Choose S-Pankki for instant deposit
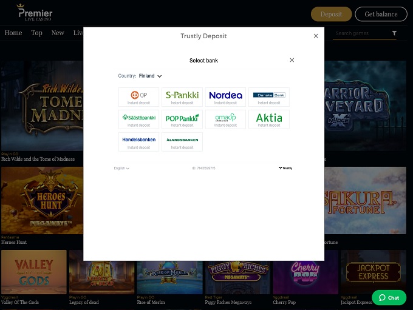This screenshot has height=310, width=413. click(x=182, y=97)
